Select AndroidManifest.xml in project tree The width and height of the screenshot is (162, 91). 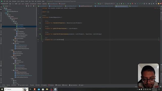[x=12, y=11]
